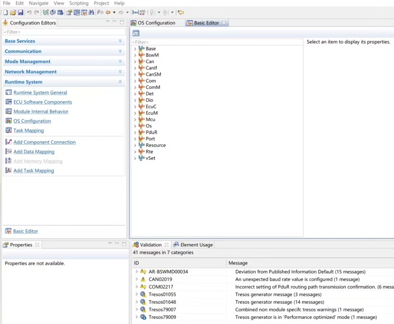The width and height of the screenshot is (394, 324).
Task: Collapse the Runtime System section
Action: click(x=120, y=82)
